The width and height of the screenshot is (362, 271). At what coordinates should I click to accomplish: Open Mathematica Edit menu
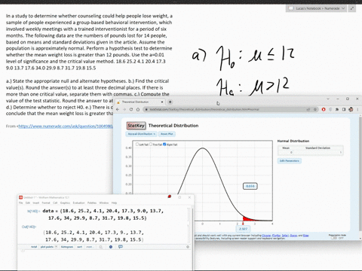point(28,202)
